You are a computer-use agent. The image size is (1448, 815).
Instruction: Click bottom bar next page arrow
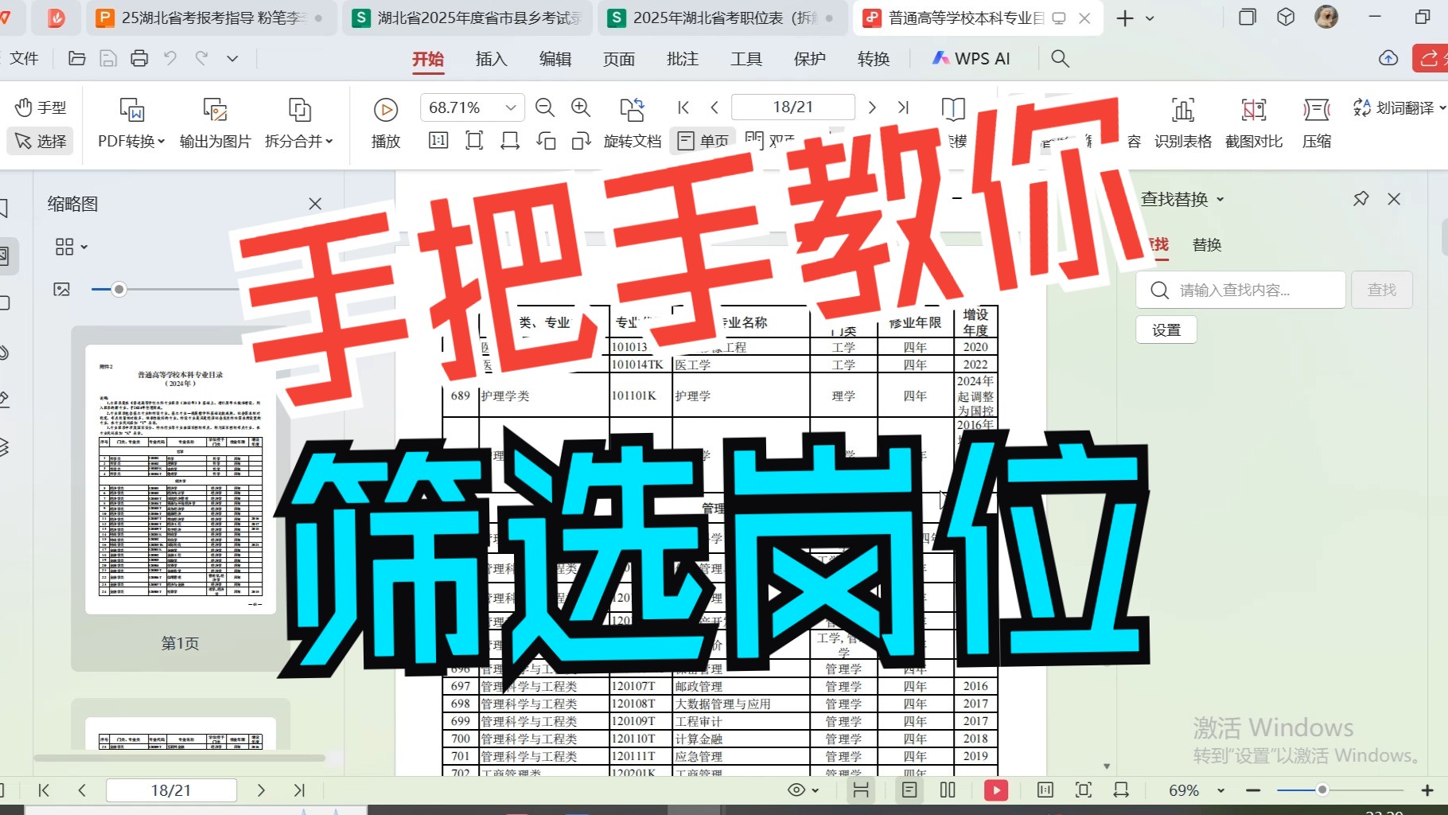(x=261, y=790)
